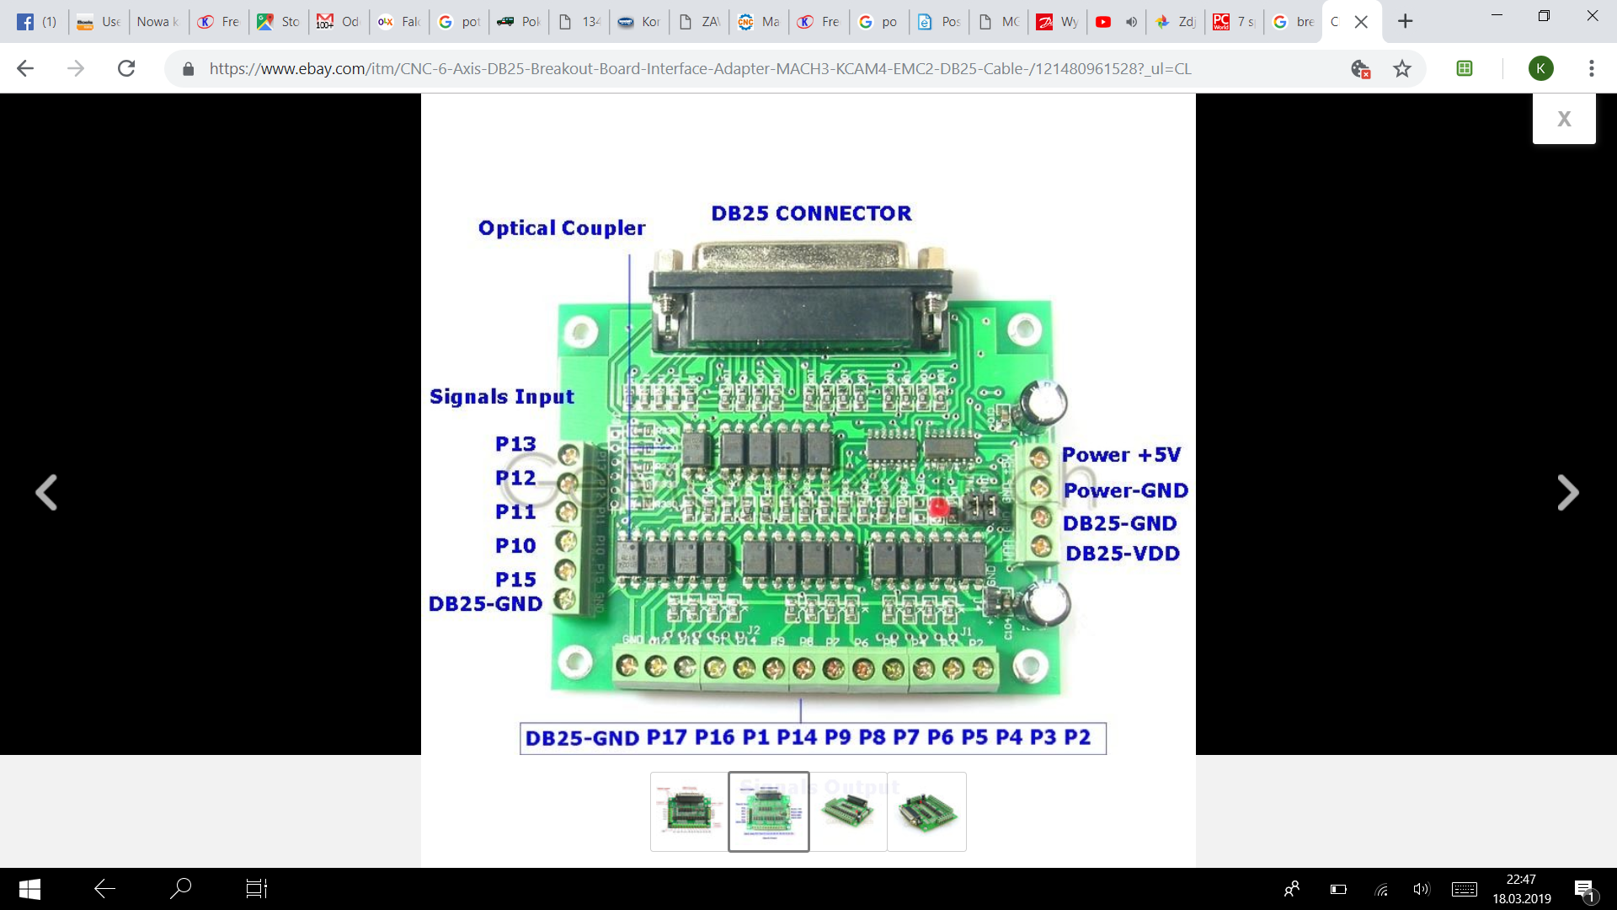Open the Wi-Fi network icon
Screen dimensions: 1617x910
pyautogui.click(x=1381, y=889)
